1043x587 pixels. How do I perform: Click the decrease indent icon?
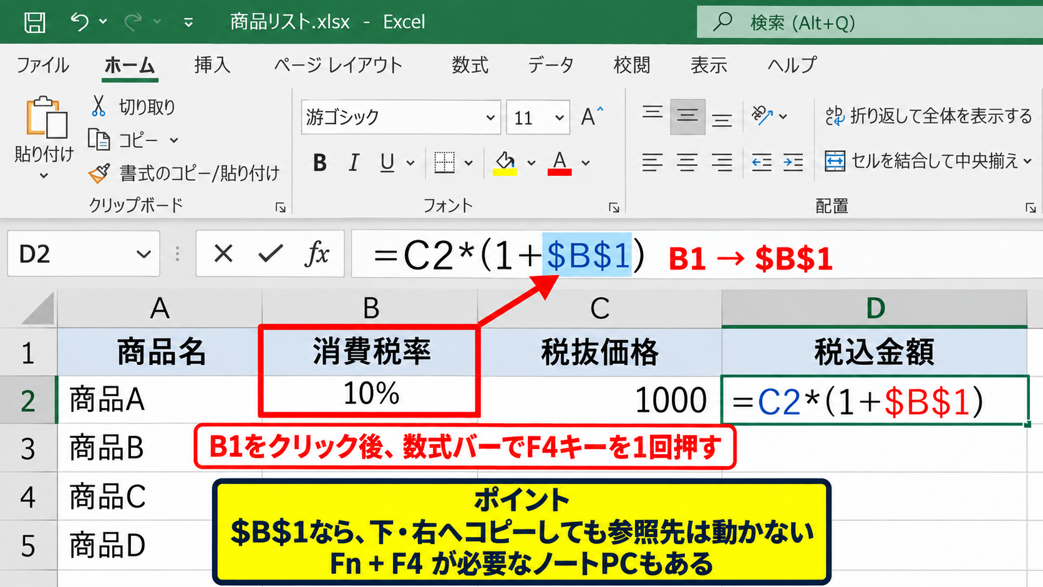(762, 163)
